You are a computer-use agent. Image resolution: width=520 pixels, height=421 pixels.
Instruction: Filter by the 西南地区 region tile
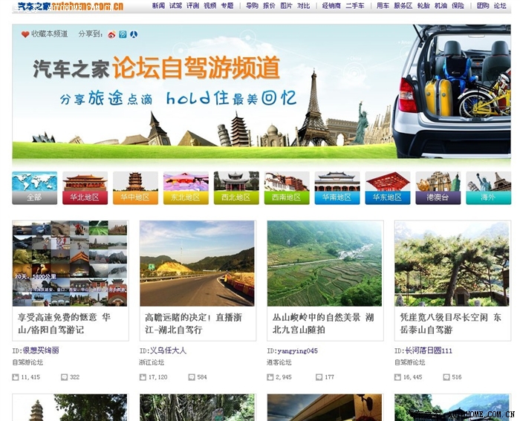[x=287, y=187]
